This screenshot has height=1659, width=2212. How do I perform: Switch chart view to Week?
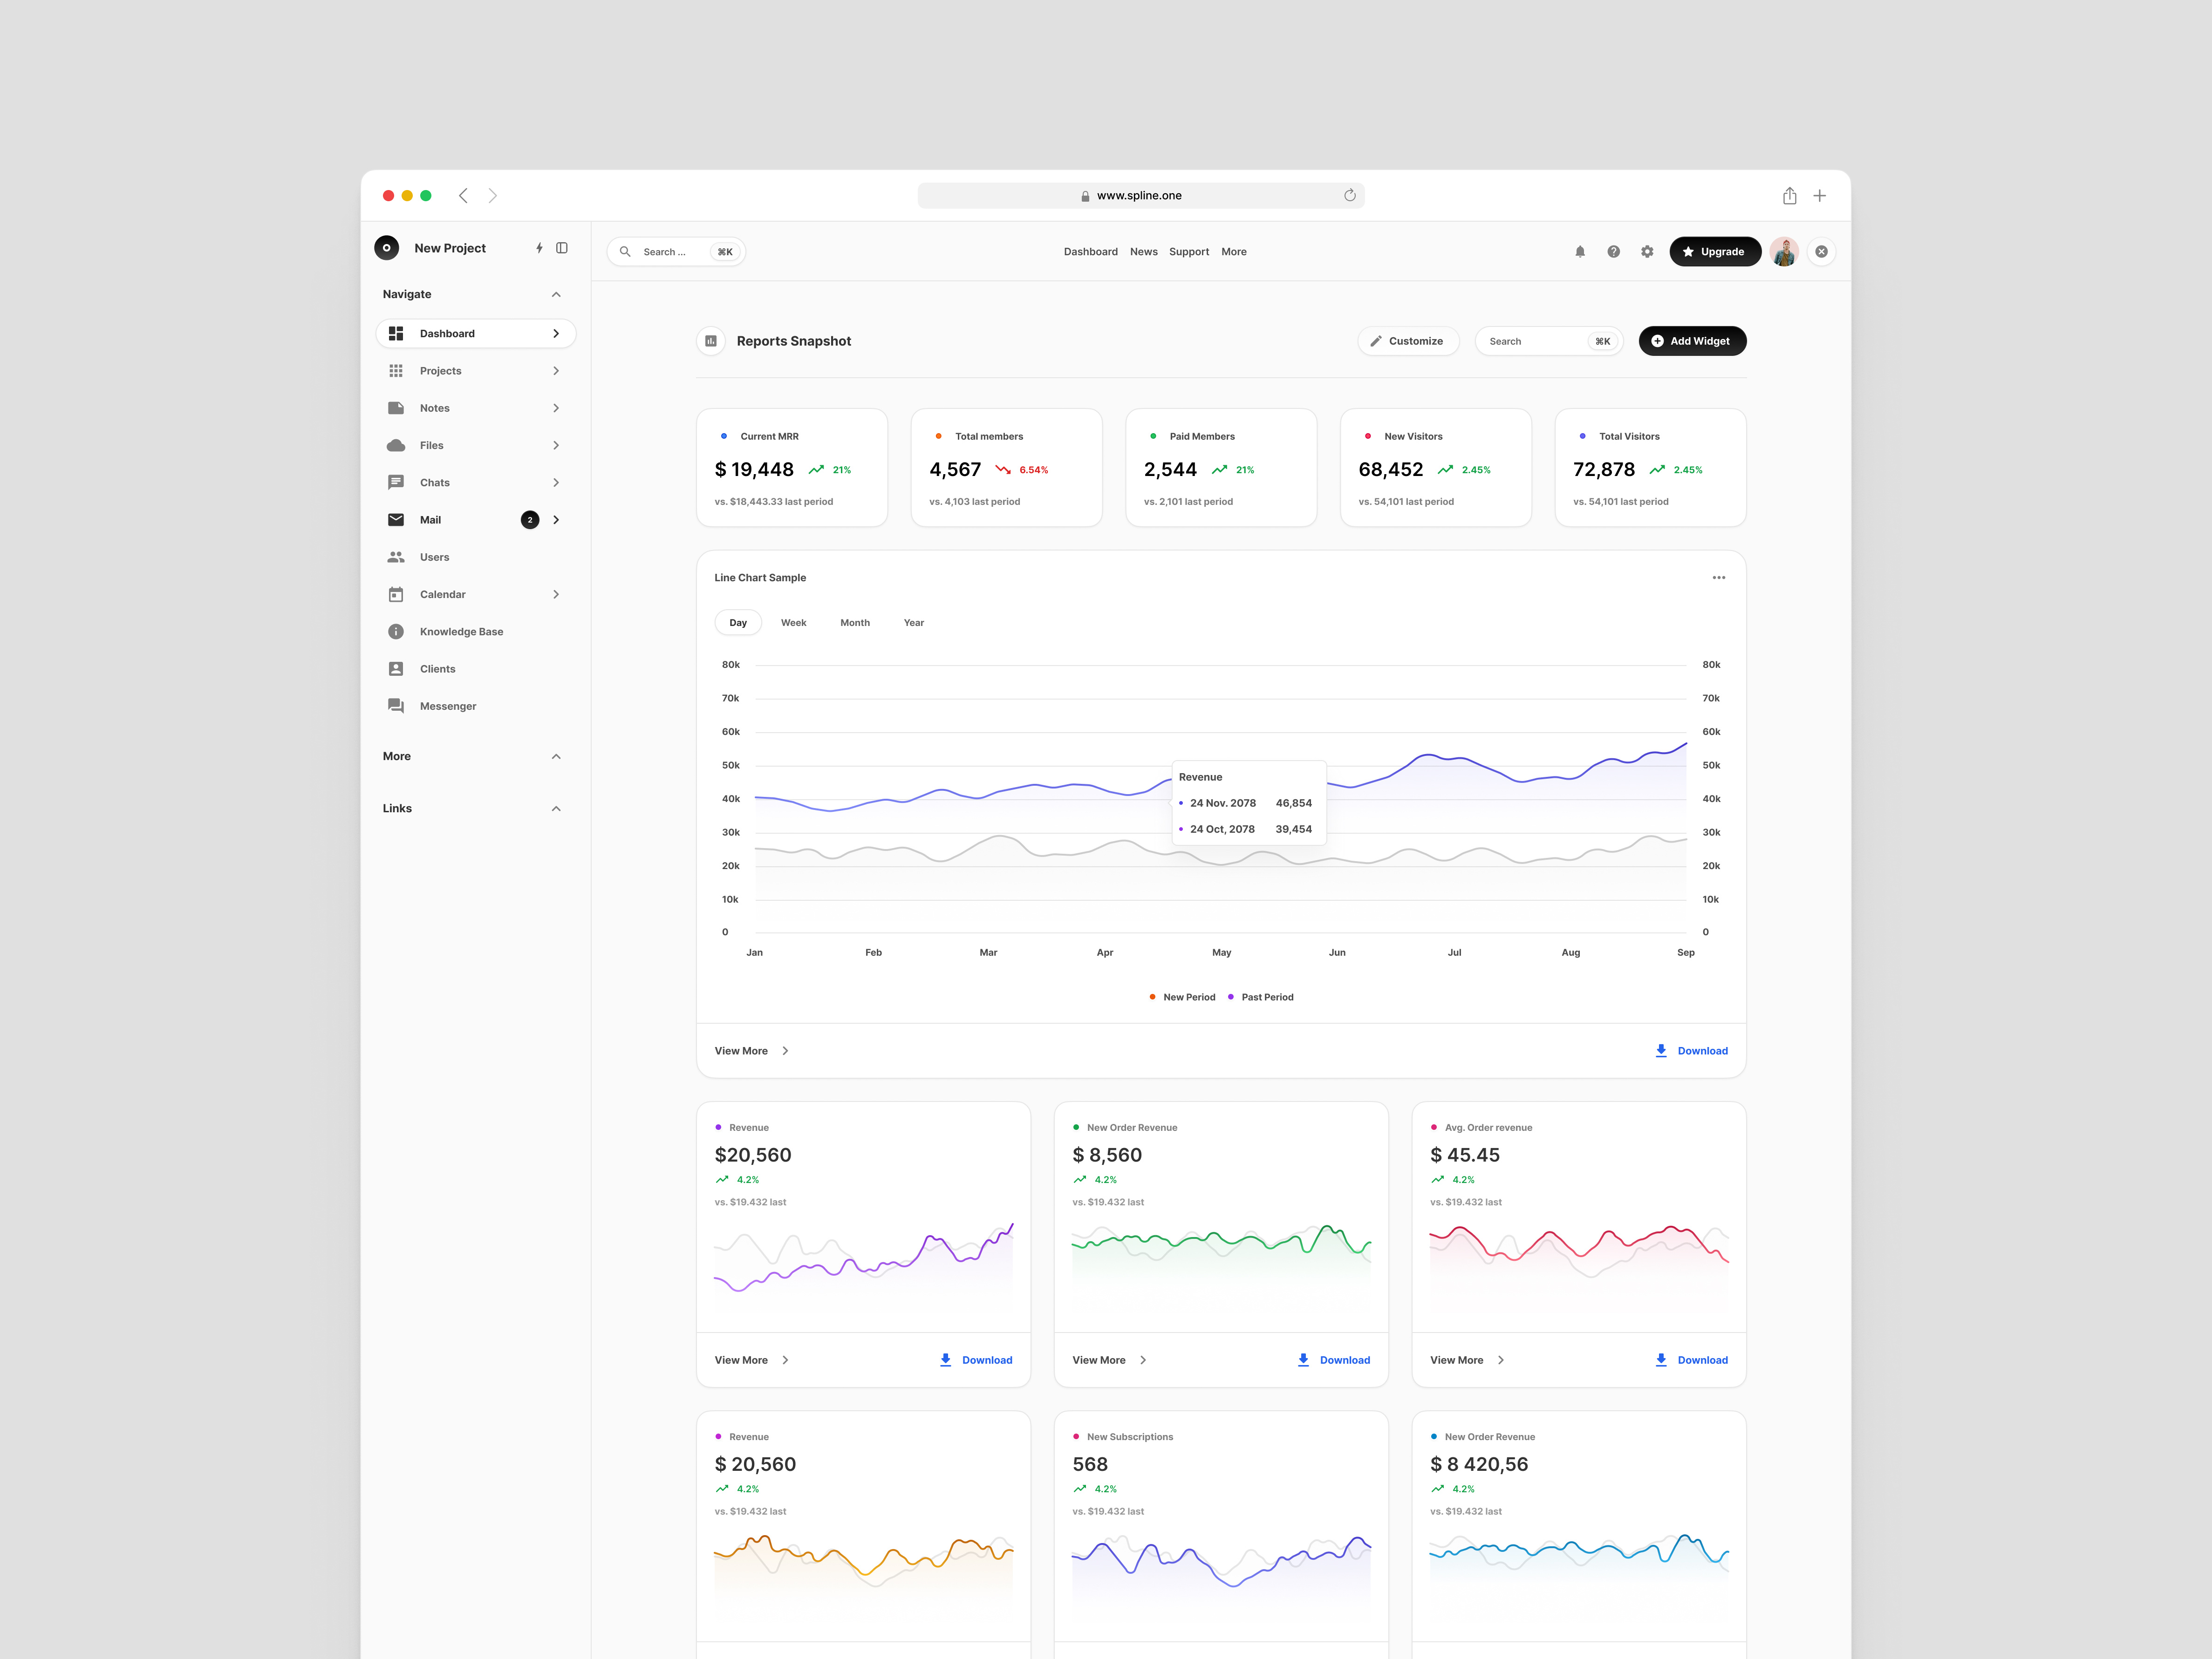click(x=793, y=622)
